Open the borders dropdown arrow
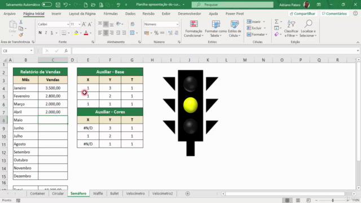This screenshot has height=203, width=361. click(x=69, y=33)
